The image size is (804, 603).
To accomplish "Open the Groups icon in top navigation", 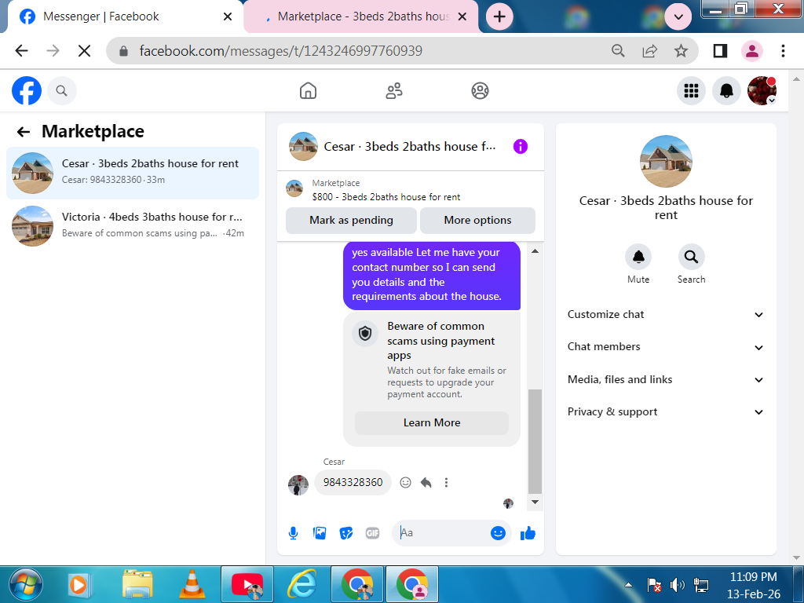I will tap(480, 91).
